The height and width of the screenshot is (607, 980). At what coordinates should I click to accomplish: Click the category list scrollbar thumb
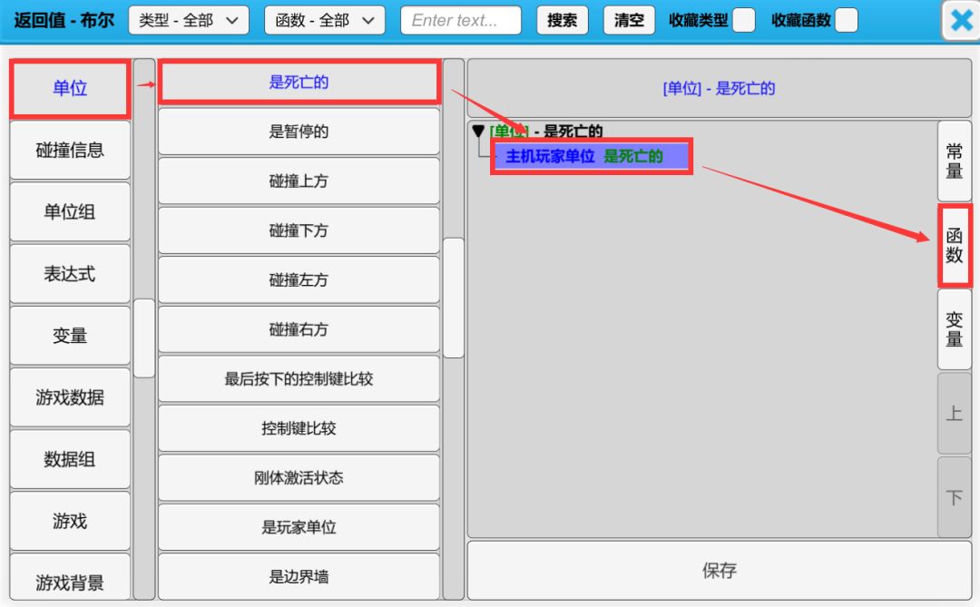click(144, 338)
